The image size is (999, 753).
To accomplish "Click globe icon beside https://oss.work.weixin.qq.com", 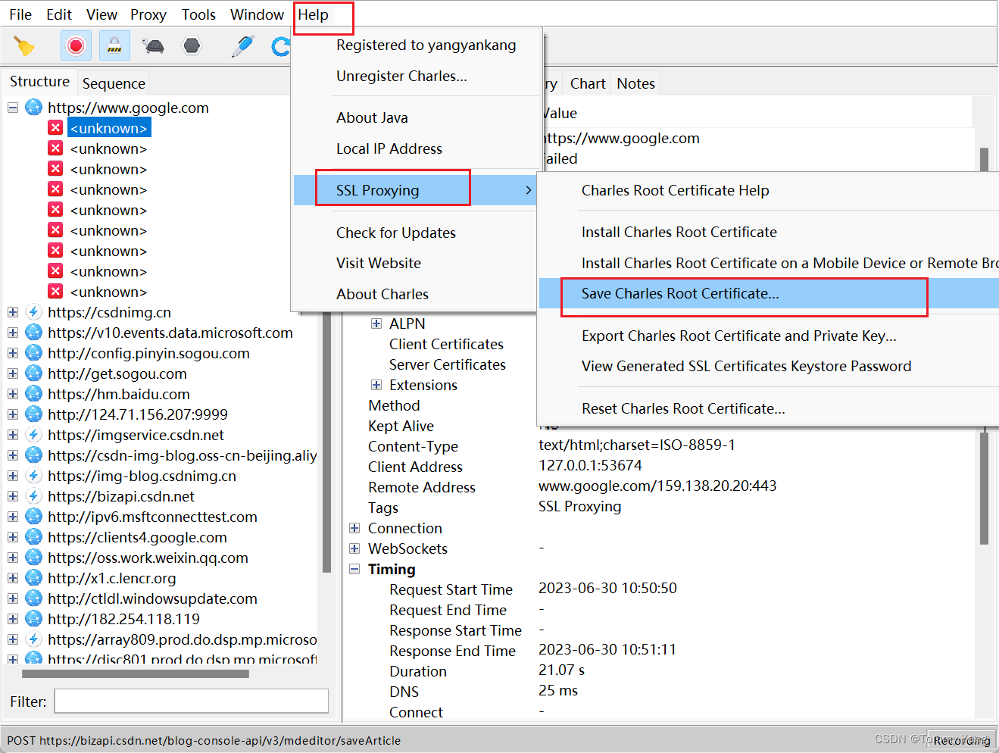I will [33, 558].
